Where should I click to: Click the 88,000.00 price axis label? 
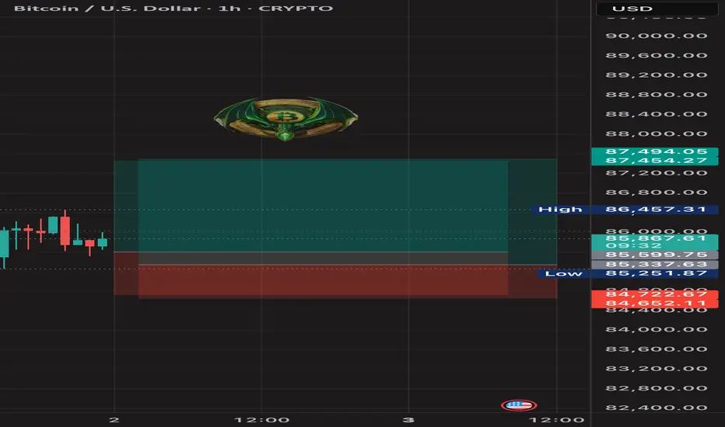coord(657,134)
